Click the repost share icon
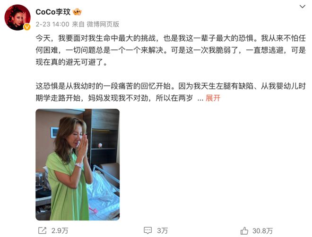The image size is (312, 237). pos(42,231)
